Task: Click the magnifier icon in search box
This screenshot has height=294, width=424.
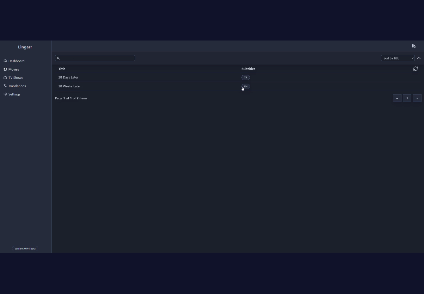Action: (58, 58)
